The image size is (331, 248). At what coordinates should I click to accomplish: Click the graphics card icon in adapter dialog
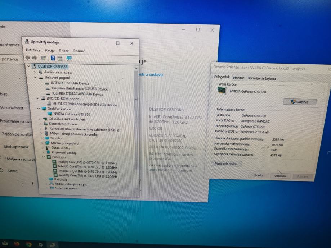(x=222, y=91)
